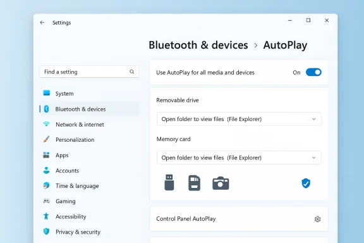
Task: Open Personalization settings
Action: click(89, 140)
